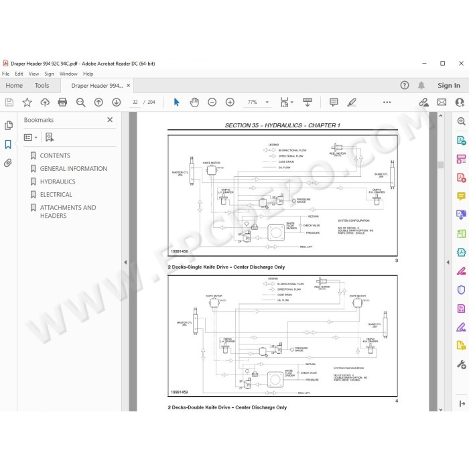Expand the right tools pane

coord(462,403)
